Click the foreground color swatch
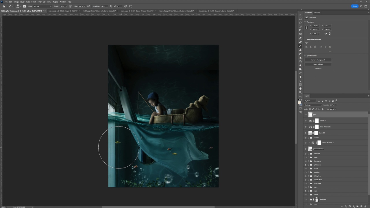The height and width of the screenshot is (208, 370). click(x=299, y=103)
